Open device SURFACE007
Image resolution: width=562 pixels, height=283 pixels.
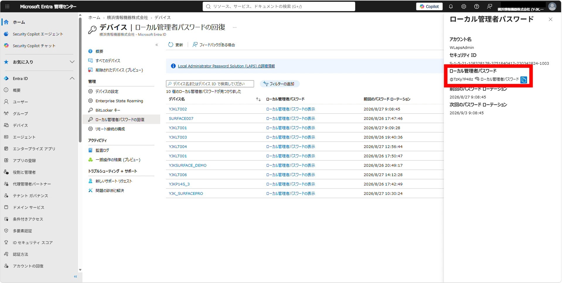tap(181, 119)
